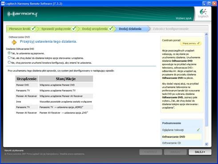The image size is (218, 164).
Task: Maximize the Harmony Remote Software window
Action: 210,4
